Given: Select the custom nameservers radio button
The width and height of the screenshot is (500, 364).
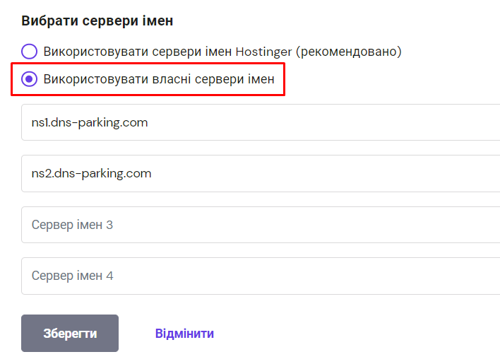Looking at the screenshot, I should (x=29, y=79).
